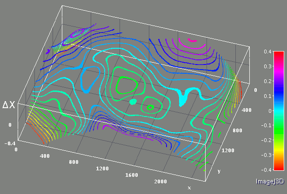Click the x axis name label
The width and height of the screenshot is (287, 194).
coord(189,188)
